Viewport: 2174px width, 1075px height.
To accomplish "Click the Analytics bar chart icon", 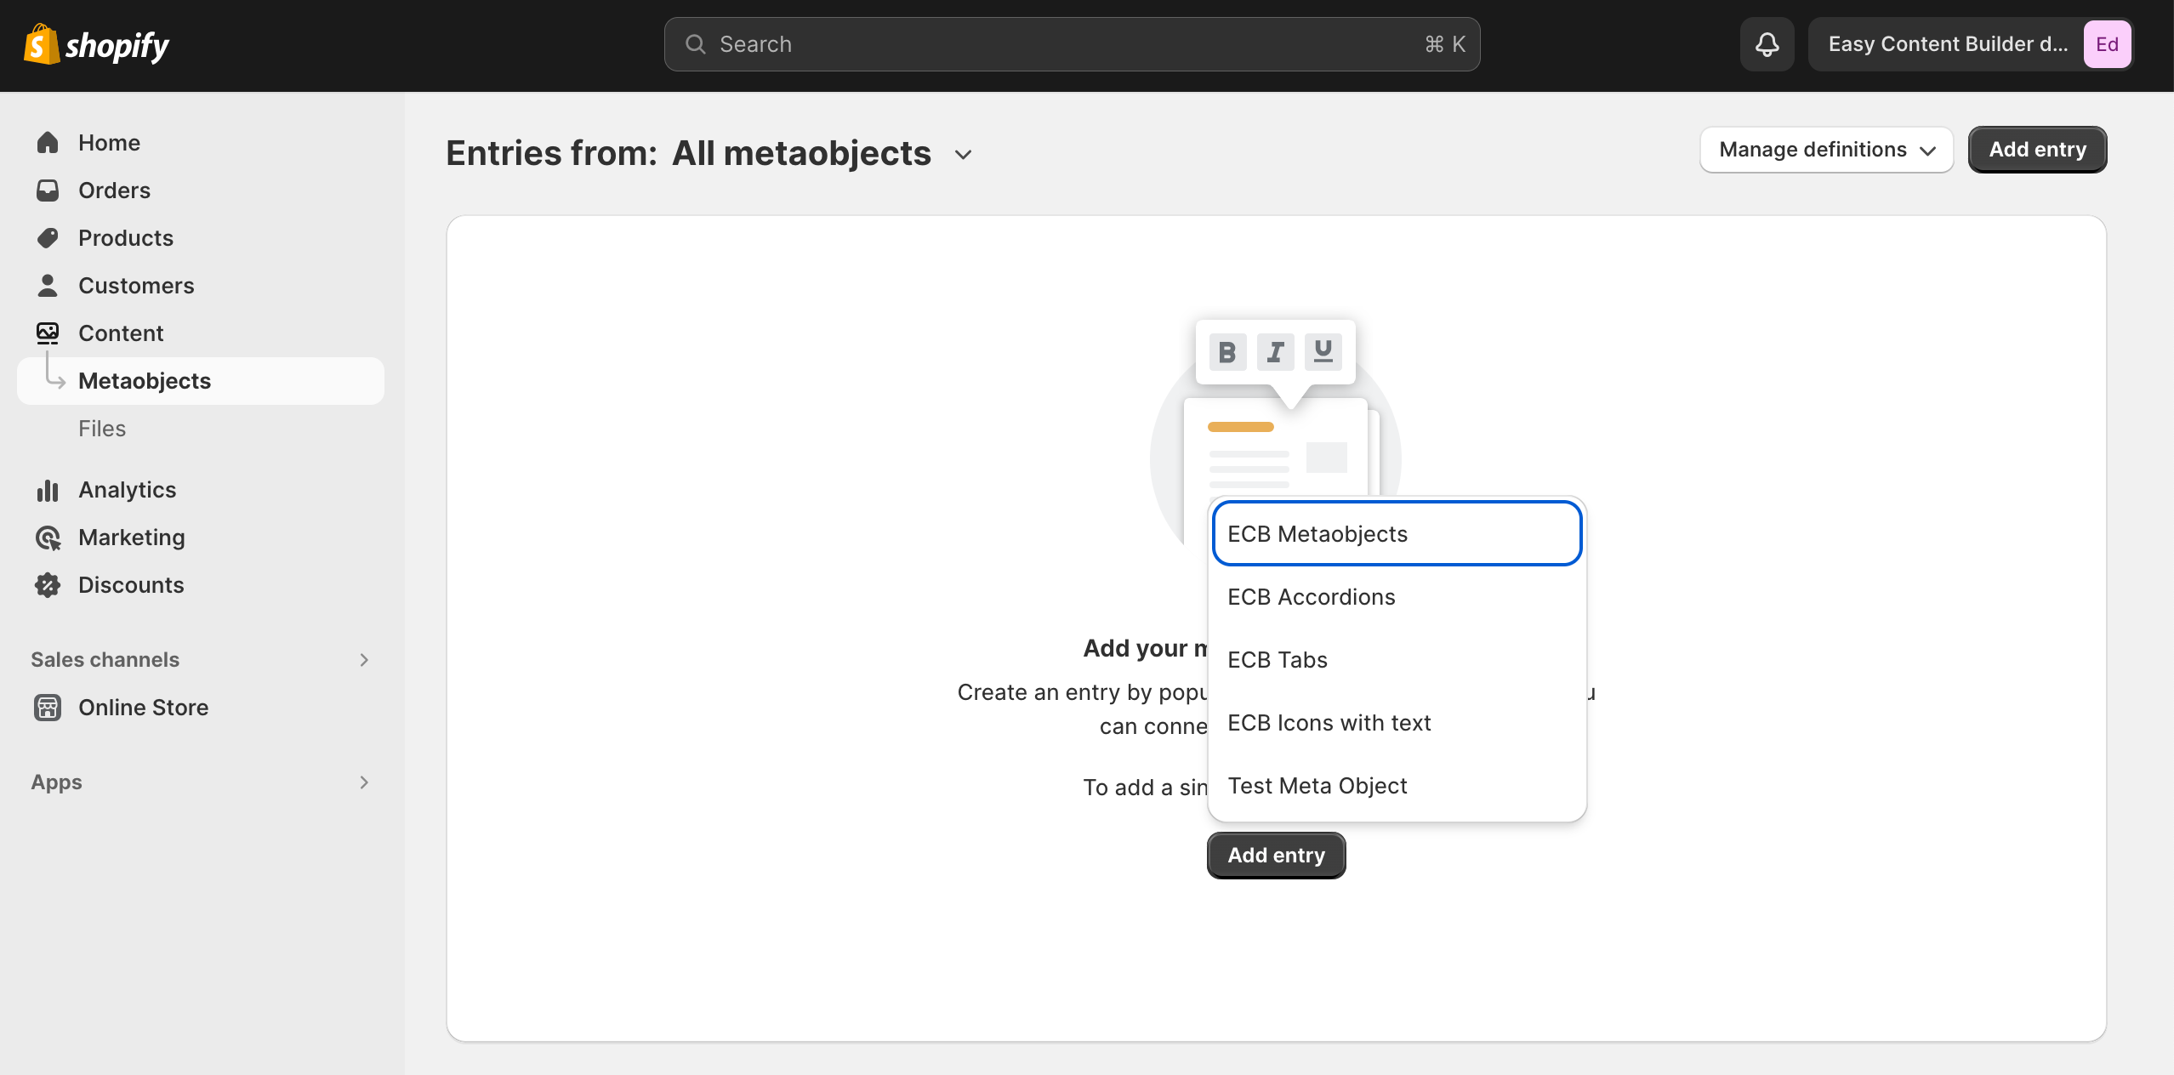I will [48, 490].
